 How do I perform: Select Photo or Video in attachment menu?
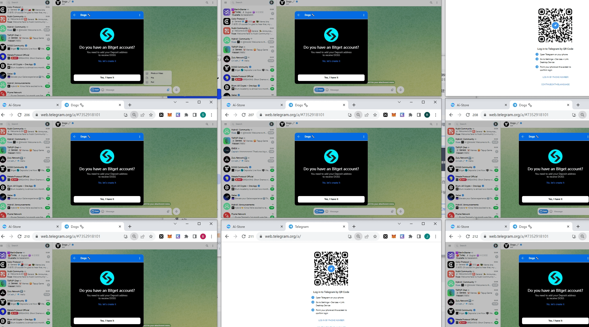point(157,73)
